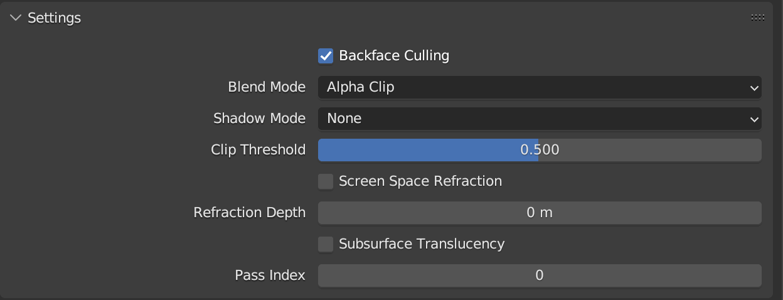The image size is (783, 300).
Task: Click the Clip Threshold property label
Action: click(x=258, y=150)
